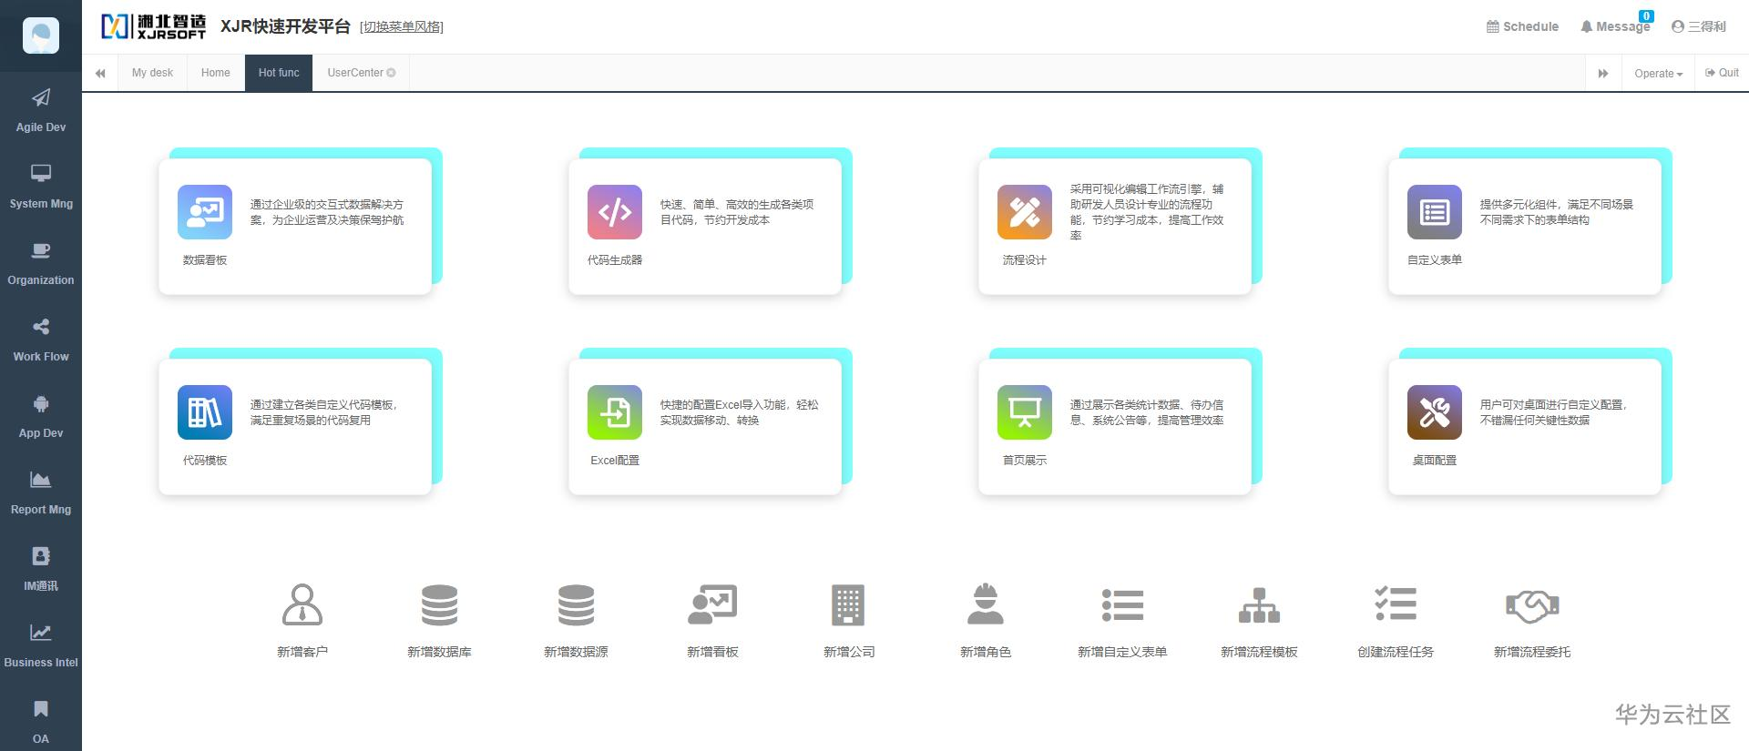Click the 流程设计 pencil-ruler icon
Screen dimensions: 1749x751
(1025, 212)
